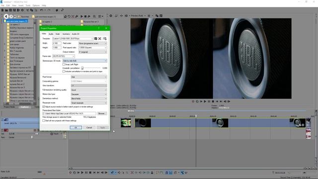Click the audio track pan slider
This screenshot has width=318, height=179.
pos(32,137)
